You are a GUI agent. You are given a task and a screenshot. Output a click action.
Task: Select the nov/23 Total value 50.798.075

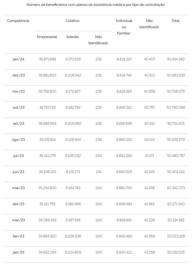(x=176, y=91)
